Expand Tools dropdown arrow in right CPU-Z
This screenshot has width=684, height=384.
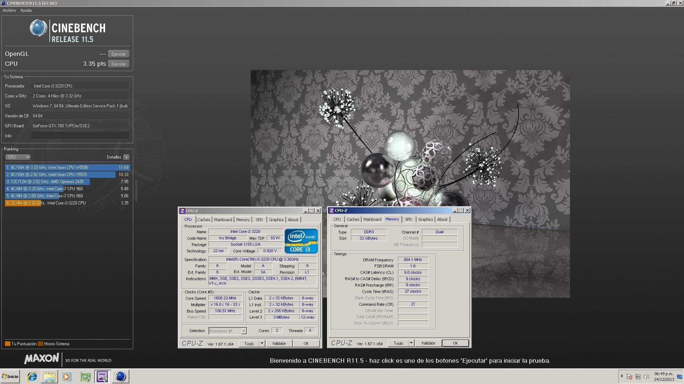(411, 343)
